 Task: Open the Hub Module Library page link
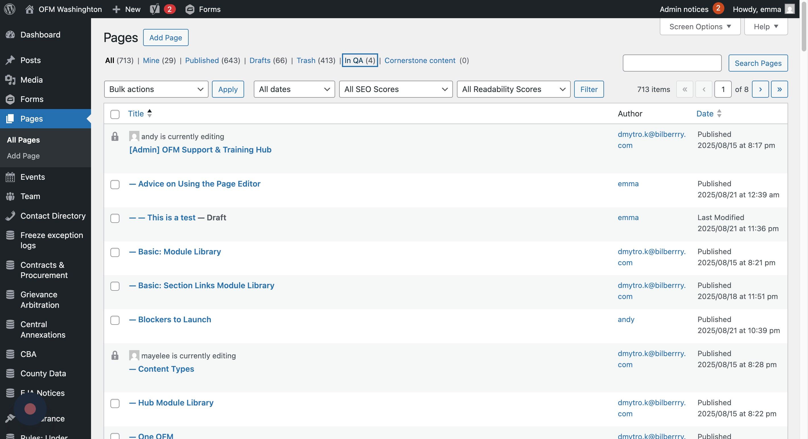(x=176, y=403)
